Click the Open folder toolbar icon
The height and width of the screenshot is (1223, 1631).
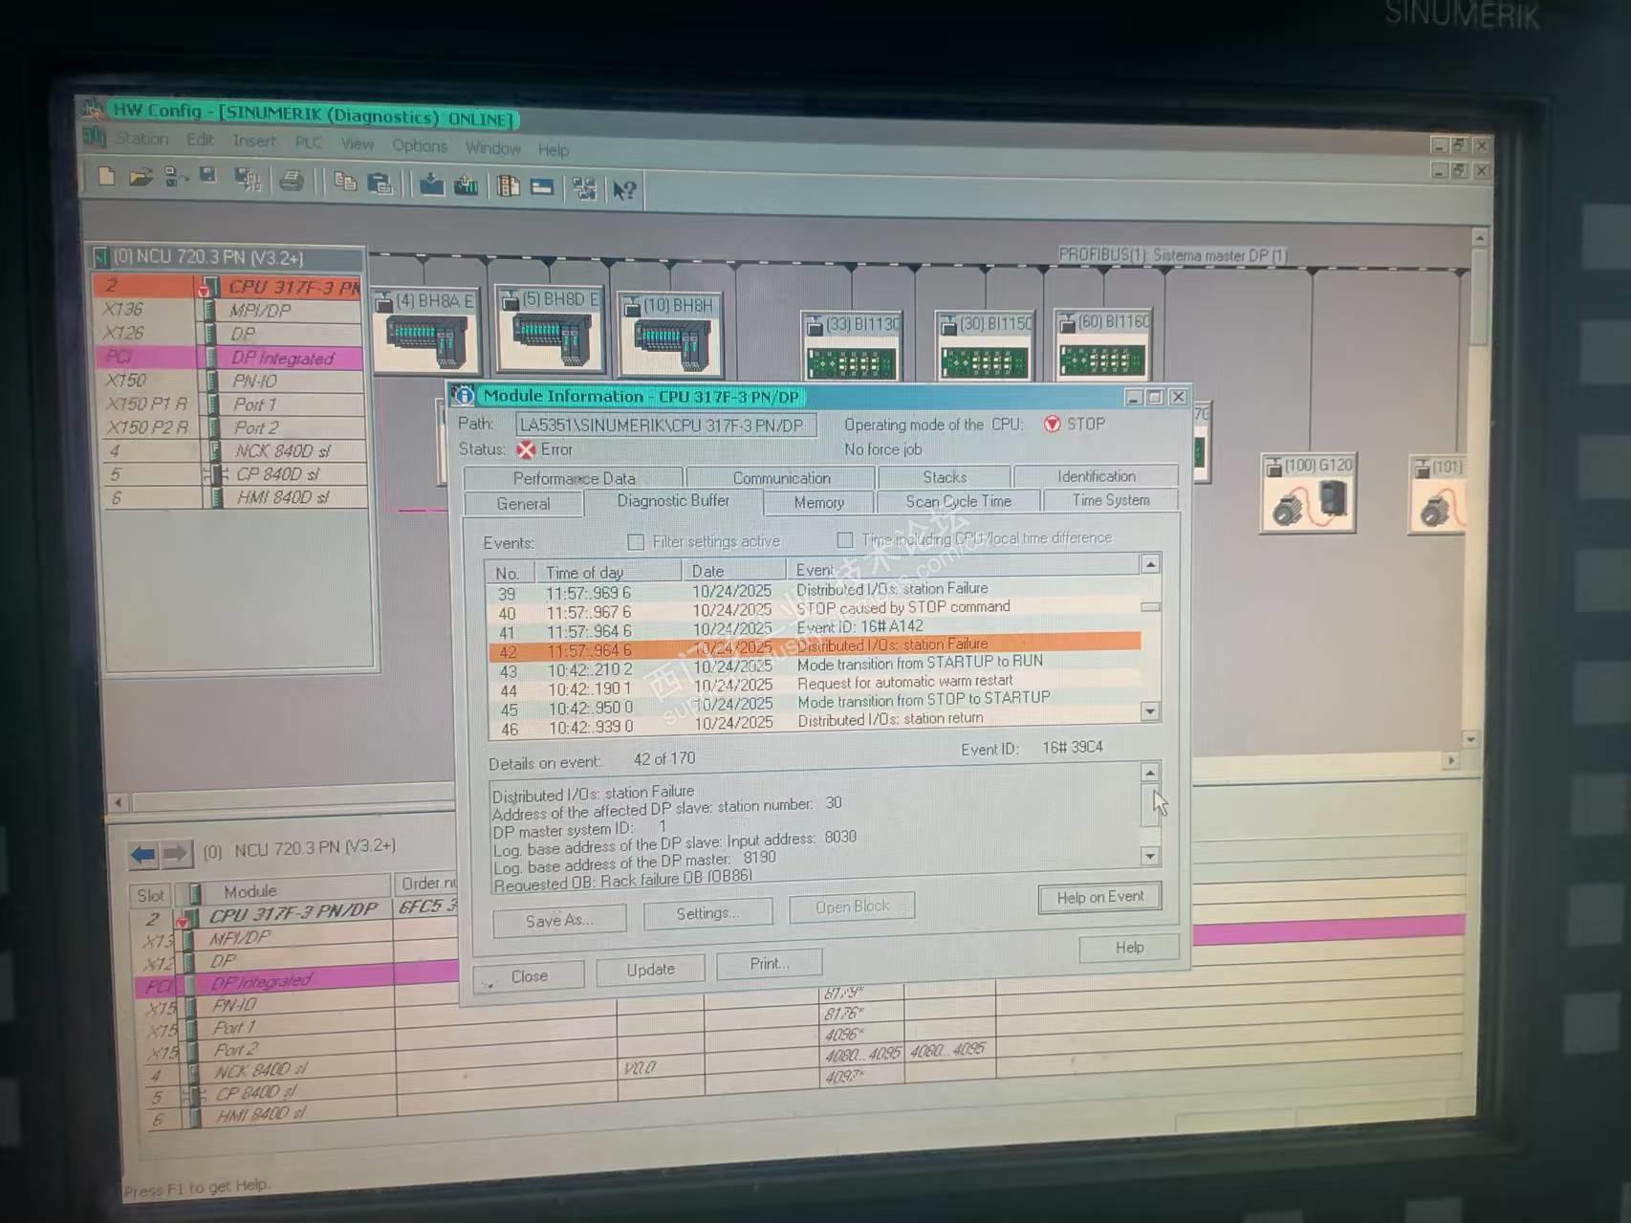141,177
